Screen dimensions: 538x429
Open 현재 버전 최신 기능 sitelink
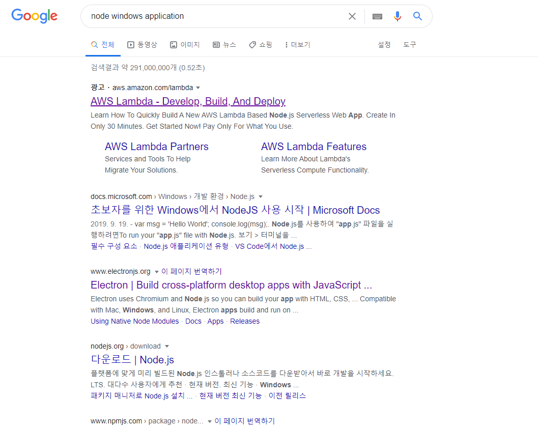pos(231,396)
